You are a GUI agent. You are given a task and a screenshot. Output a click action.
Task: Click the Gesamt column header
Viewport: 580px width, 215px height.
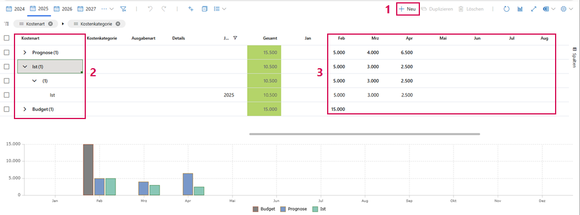(x=270, y=38)
